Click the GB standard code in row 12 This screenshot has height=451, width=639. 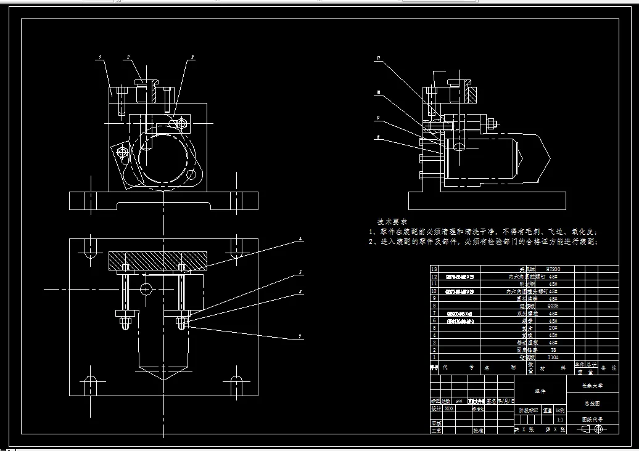coord(460,277)
